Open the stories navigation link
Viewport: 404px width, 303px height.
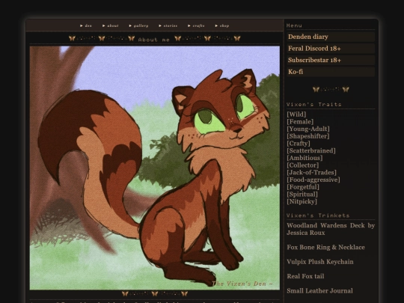click(168, 25)
